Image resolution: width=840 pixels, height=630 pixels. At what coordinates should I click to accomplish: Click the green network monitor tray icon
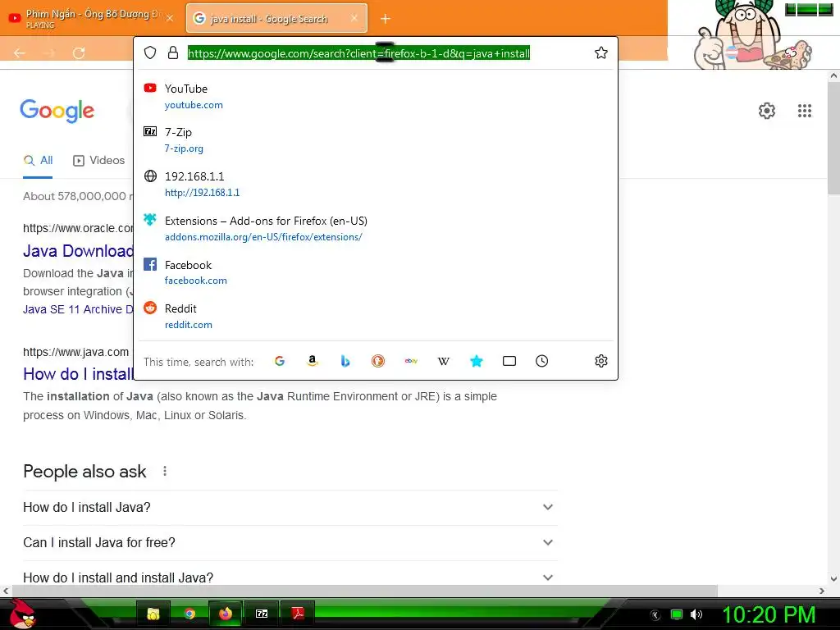(x=677, y=614)
